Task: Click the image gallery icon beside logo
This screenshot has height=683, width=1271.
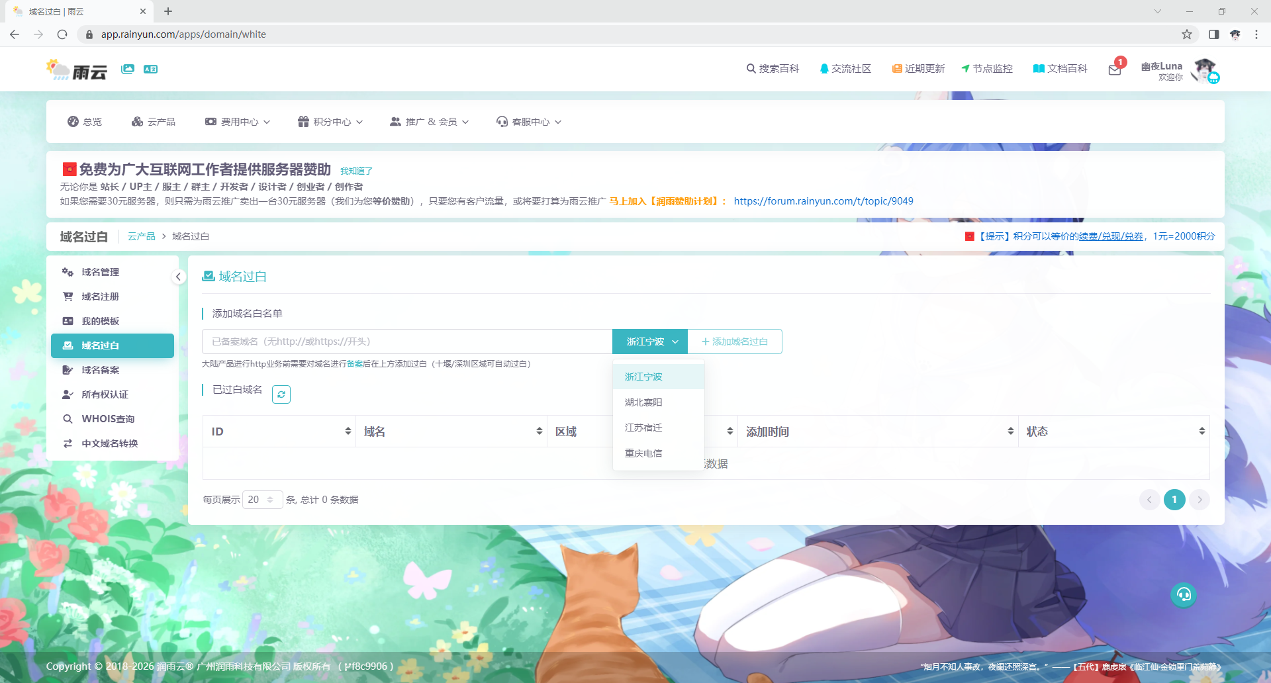Action: click(x=128, y=69)
